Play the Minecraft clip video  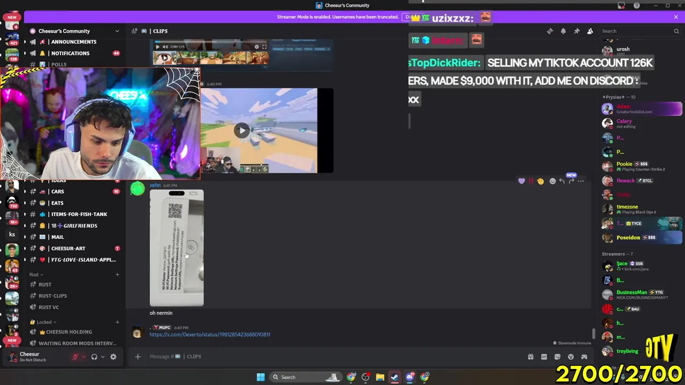tap(242, 130)
